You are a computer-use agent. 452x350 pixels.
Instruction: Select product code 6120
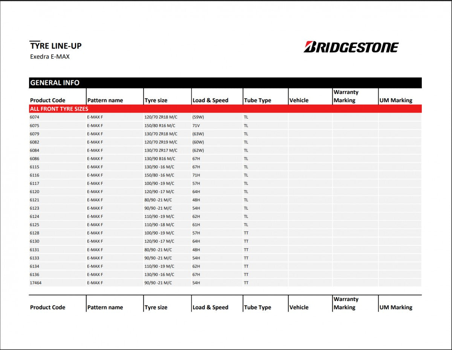click(x=34, y=192)
